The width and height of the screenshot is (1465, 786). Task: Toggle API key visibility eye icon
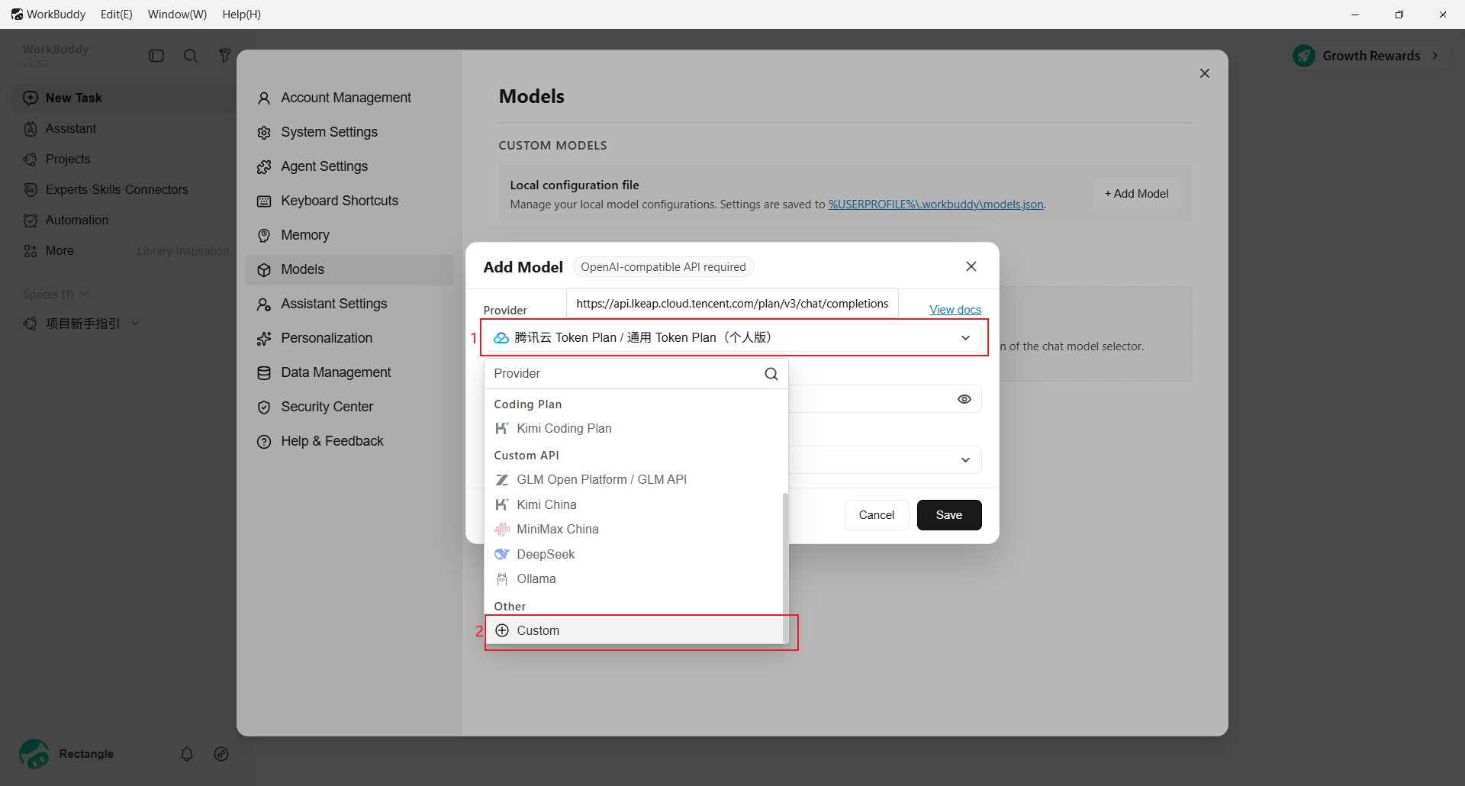tap(964, 399)
